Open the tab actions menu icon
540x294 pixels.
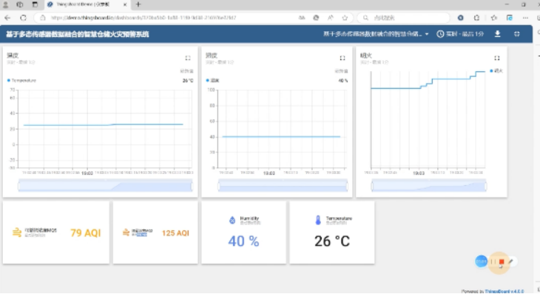tap(35, 4)
